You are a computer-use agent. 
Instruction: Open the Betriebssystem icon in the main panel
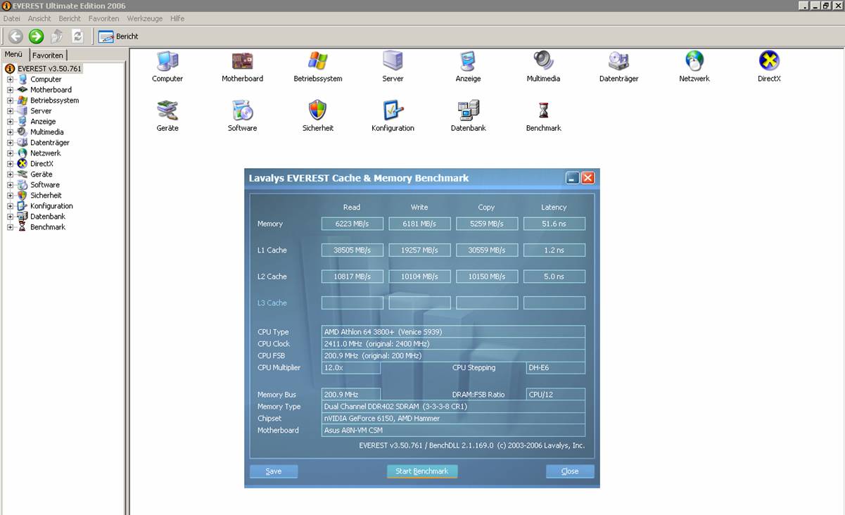(318, 61)
